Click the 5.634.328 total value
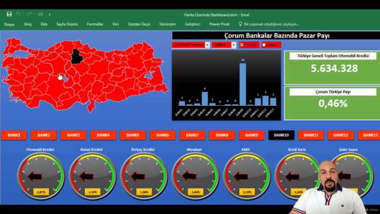The width and height of the screenshot is (380, 214). [334, 68]
